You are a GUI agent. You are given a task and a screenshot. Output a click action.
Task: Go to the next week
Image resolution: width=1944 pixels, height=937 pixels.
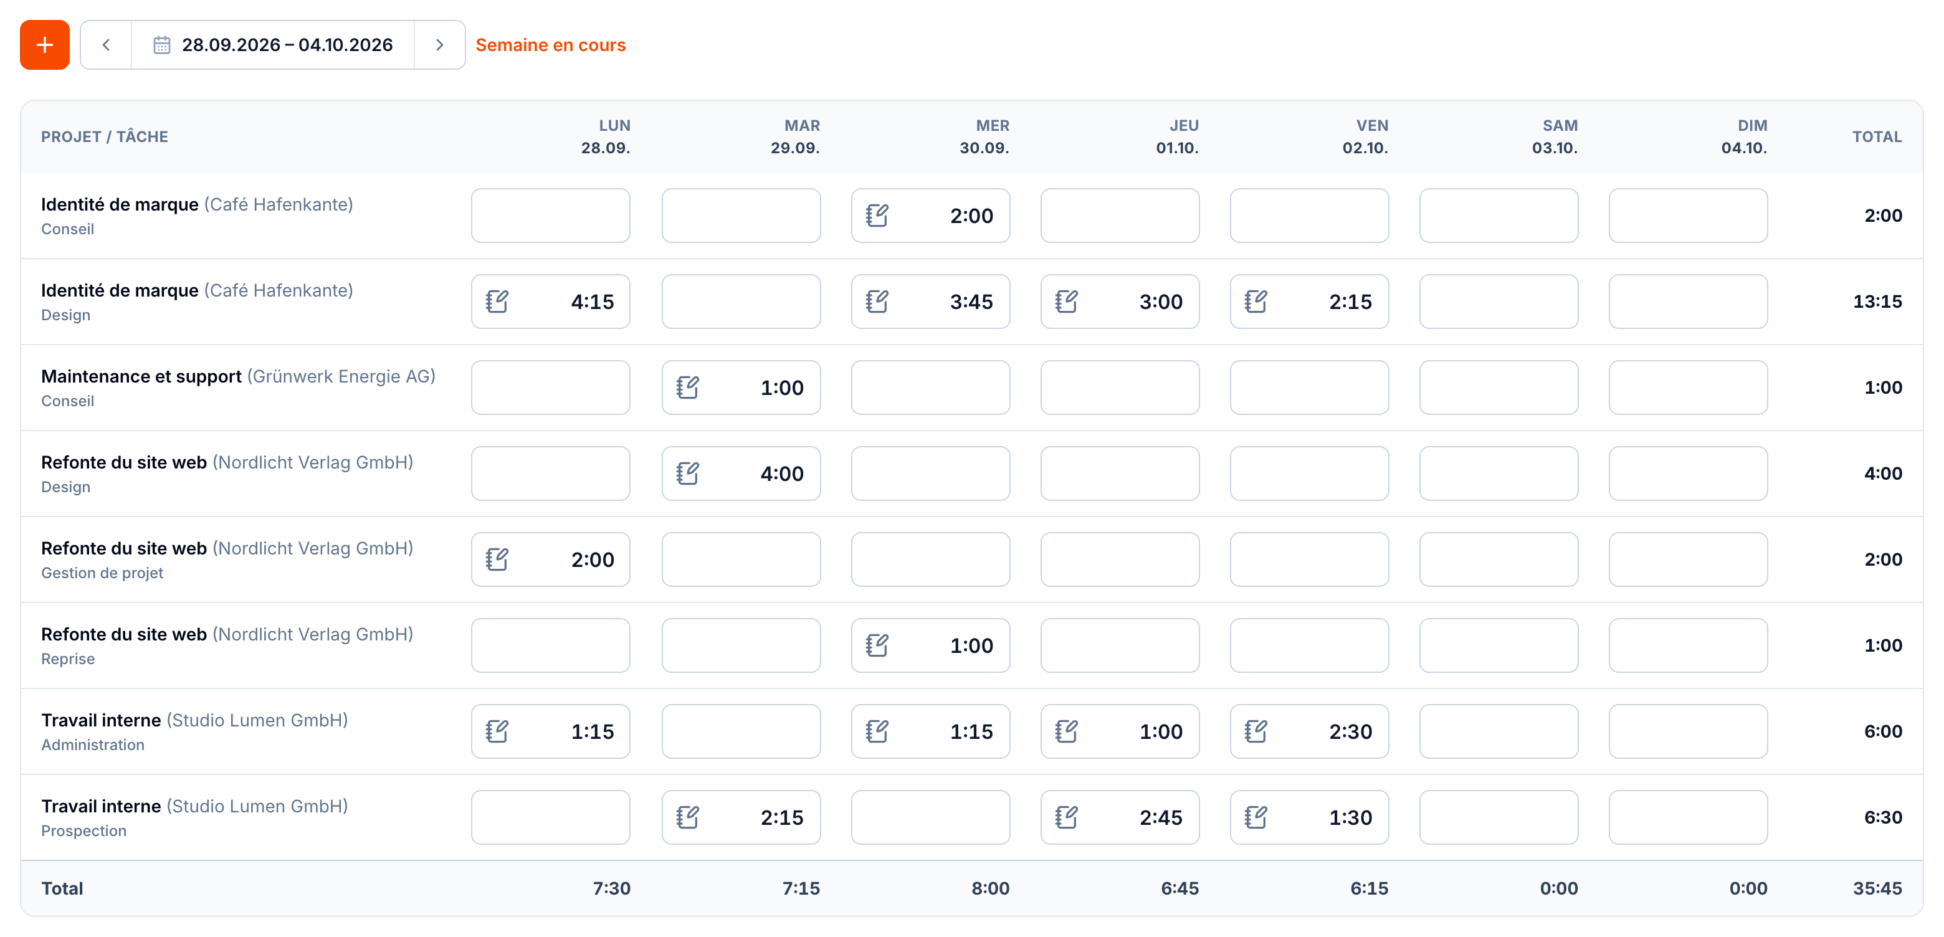tap(439, 45)
